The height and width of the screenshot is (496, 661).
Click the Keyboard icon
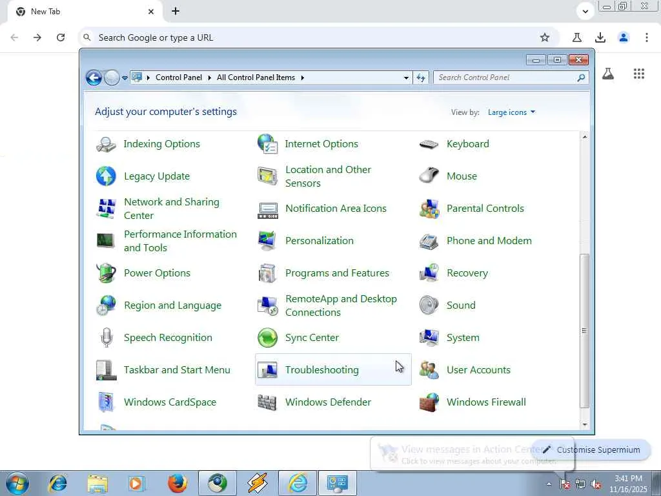pyautogui.click(x=429, y=145)
